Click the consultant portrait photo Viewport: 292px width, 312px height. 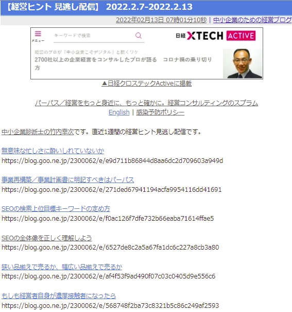(x=243, y=63)
